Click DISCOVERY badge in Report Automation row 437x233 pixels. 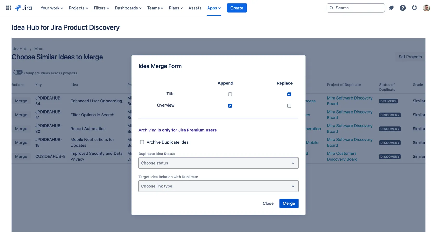pyautogui.click(x=390, y=129)
